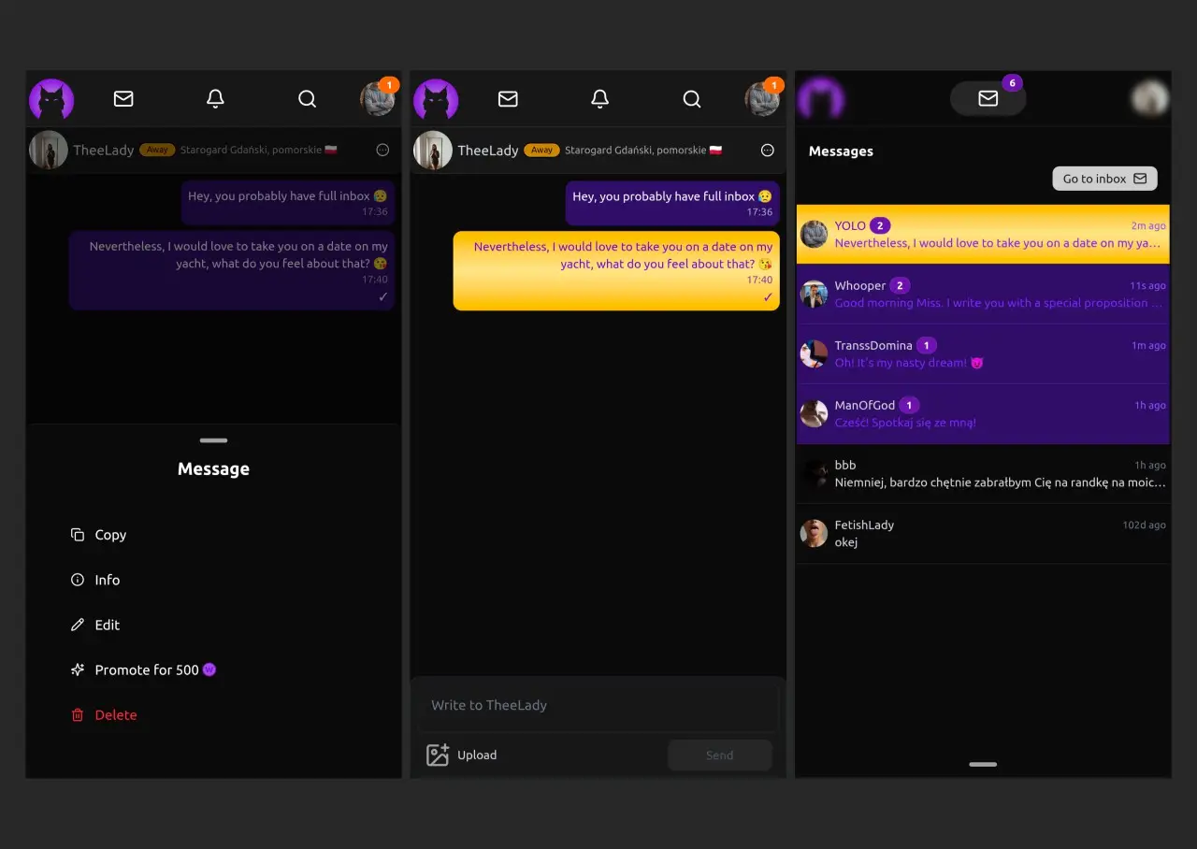Image resolution: width=1197 pixels, height=849 pixels.
Task: Open mail icon in middle screen header
Action: pos(508,98)
